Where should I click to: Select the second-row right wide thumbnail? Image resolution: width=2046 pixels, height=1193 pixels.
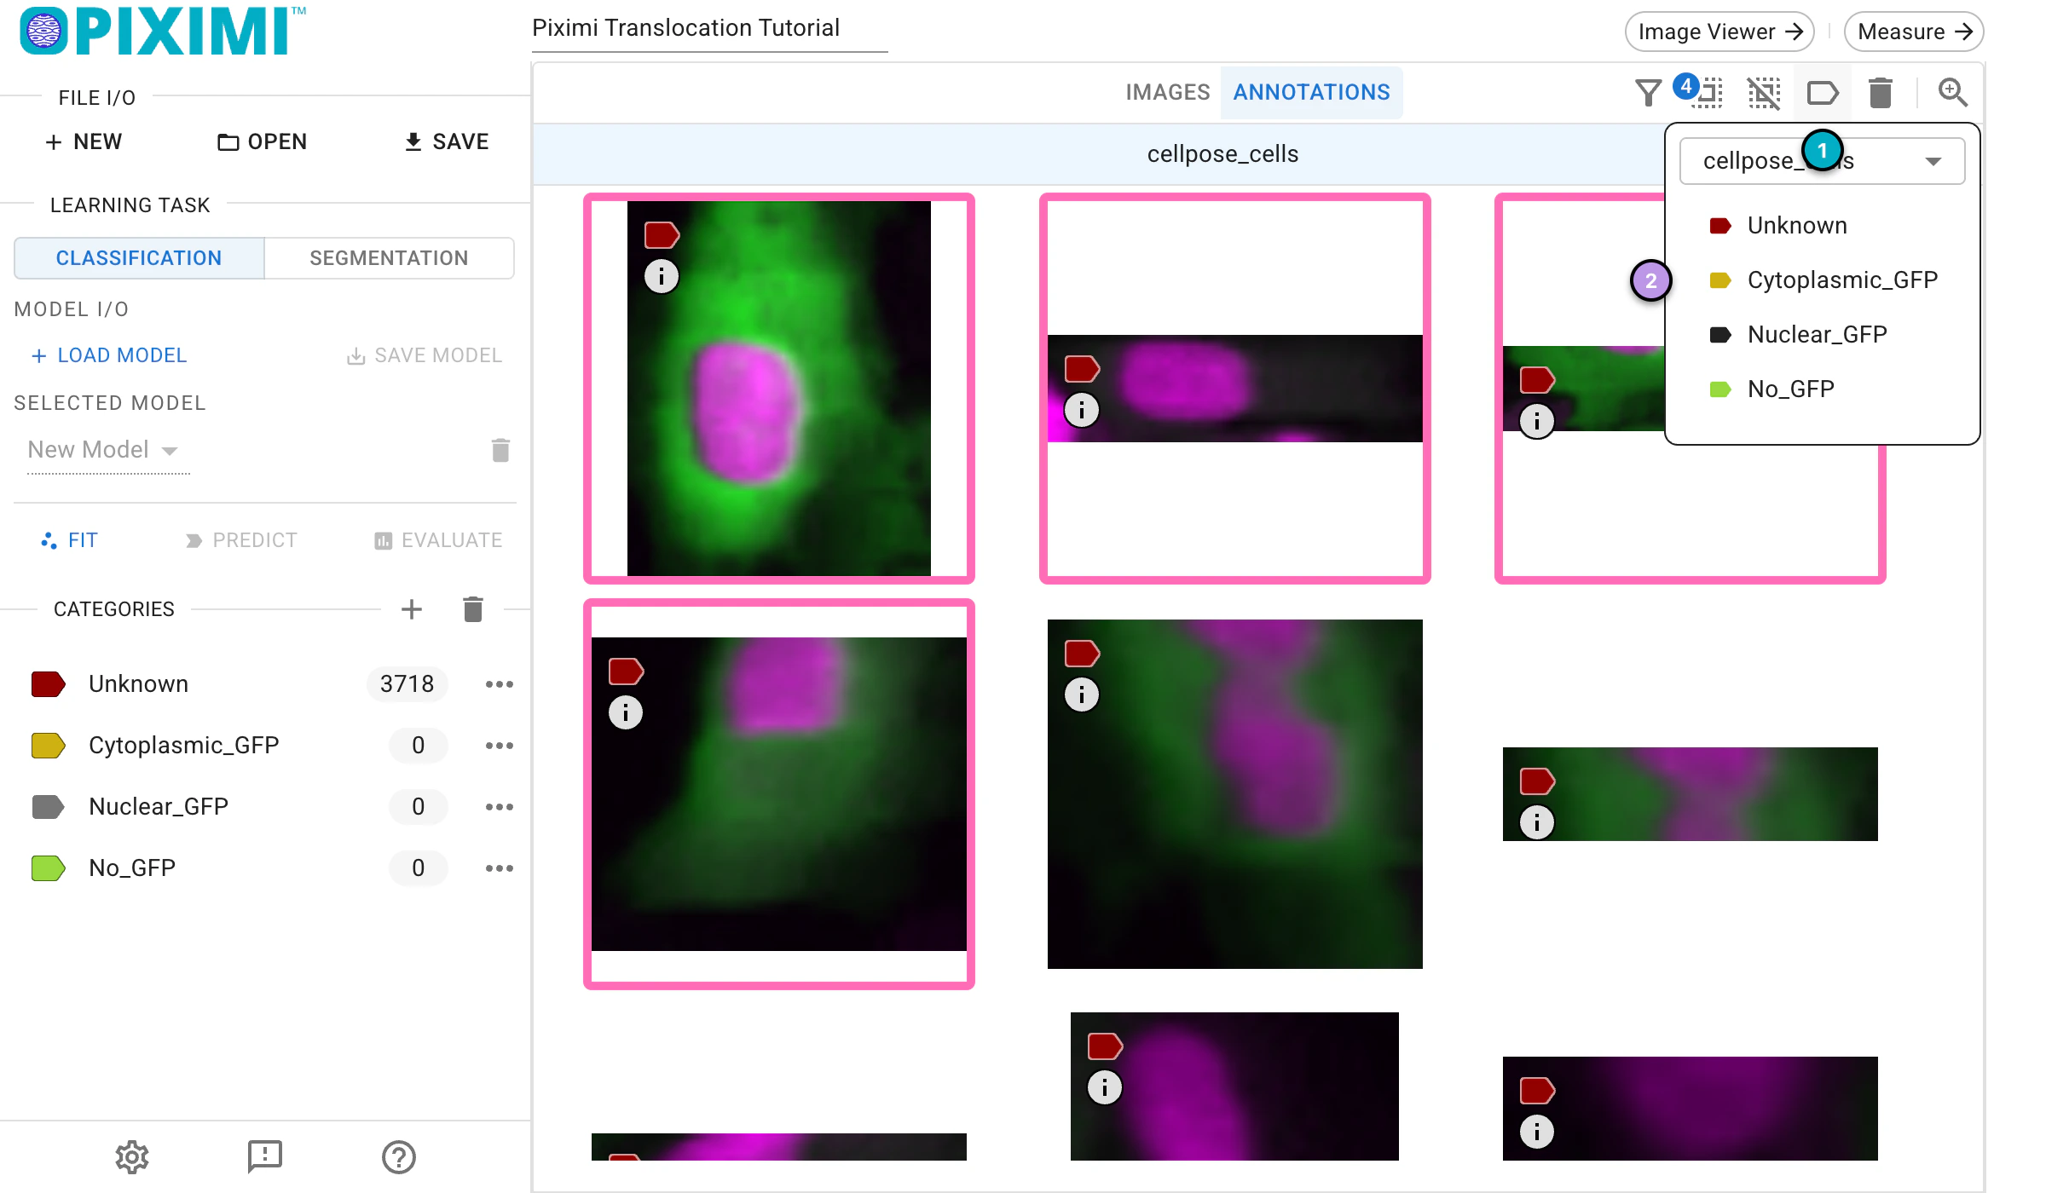[x=1690, y=793]
